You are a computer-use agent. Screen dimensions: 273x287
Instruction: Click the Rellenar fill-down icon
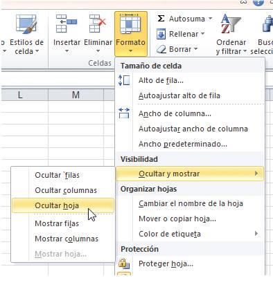[x=161, y=34]
